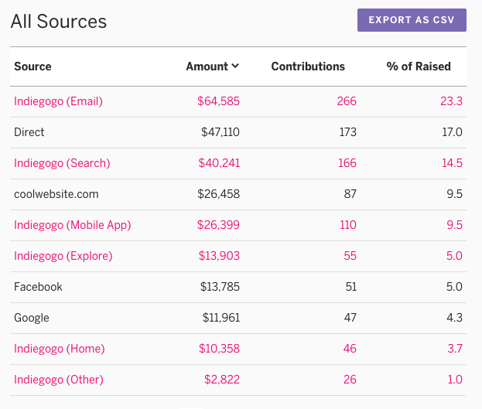The height and width of the screenshot is (409, 482).
Task: Open the Indiegogo (Home) source link
Action: (60, 349)
